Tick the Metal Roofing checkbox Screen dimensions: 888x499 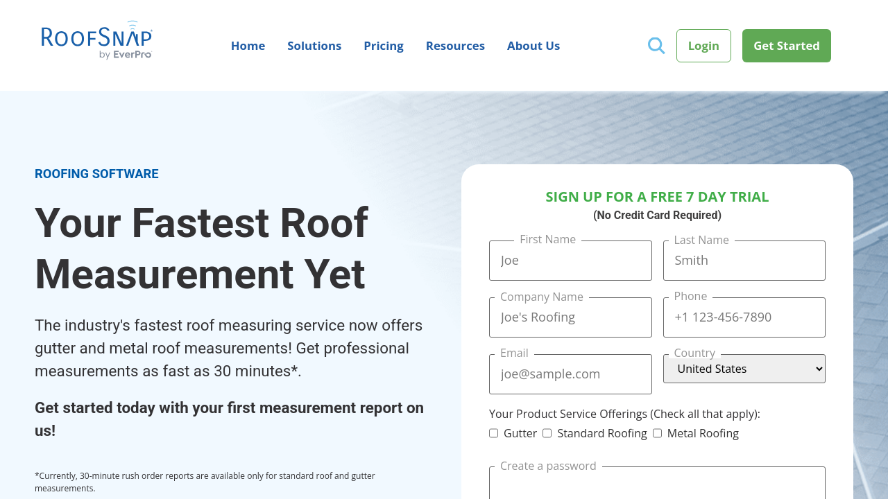[658, 433]
